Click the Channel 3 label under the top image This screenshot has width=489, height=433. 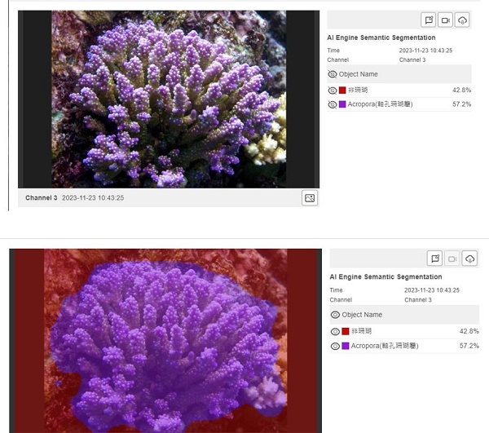[41, 198]
